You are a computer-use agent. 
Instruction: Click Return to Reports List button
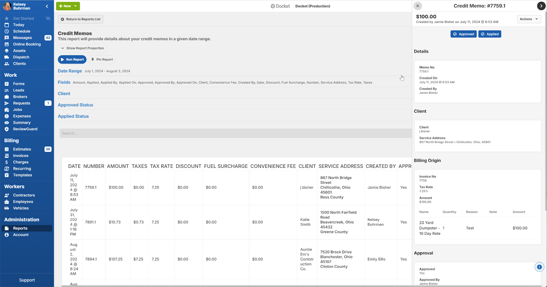pyautogui.click(x=80, y=19)
